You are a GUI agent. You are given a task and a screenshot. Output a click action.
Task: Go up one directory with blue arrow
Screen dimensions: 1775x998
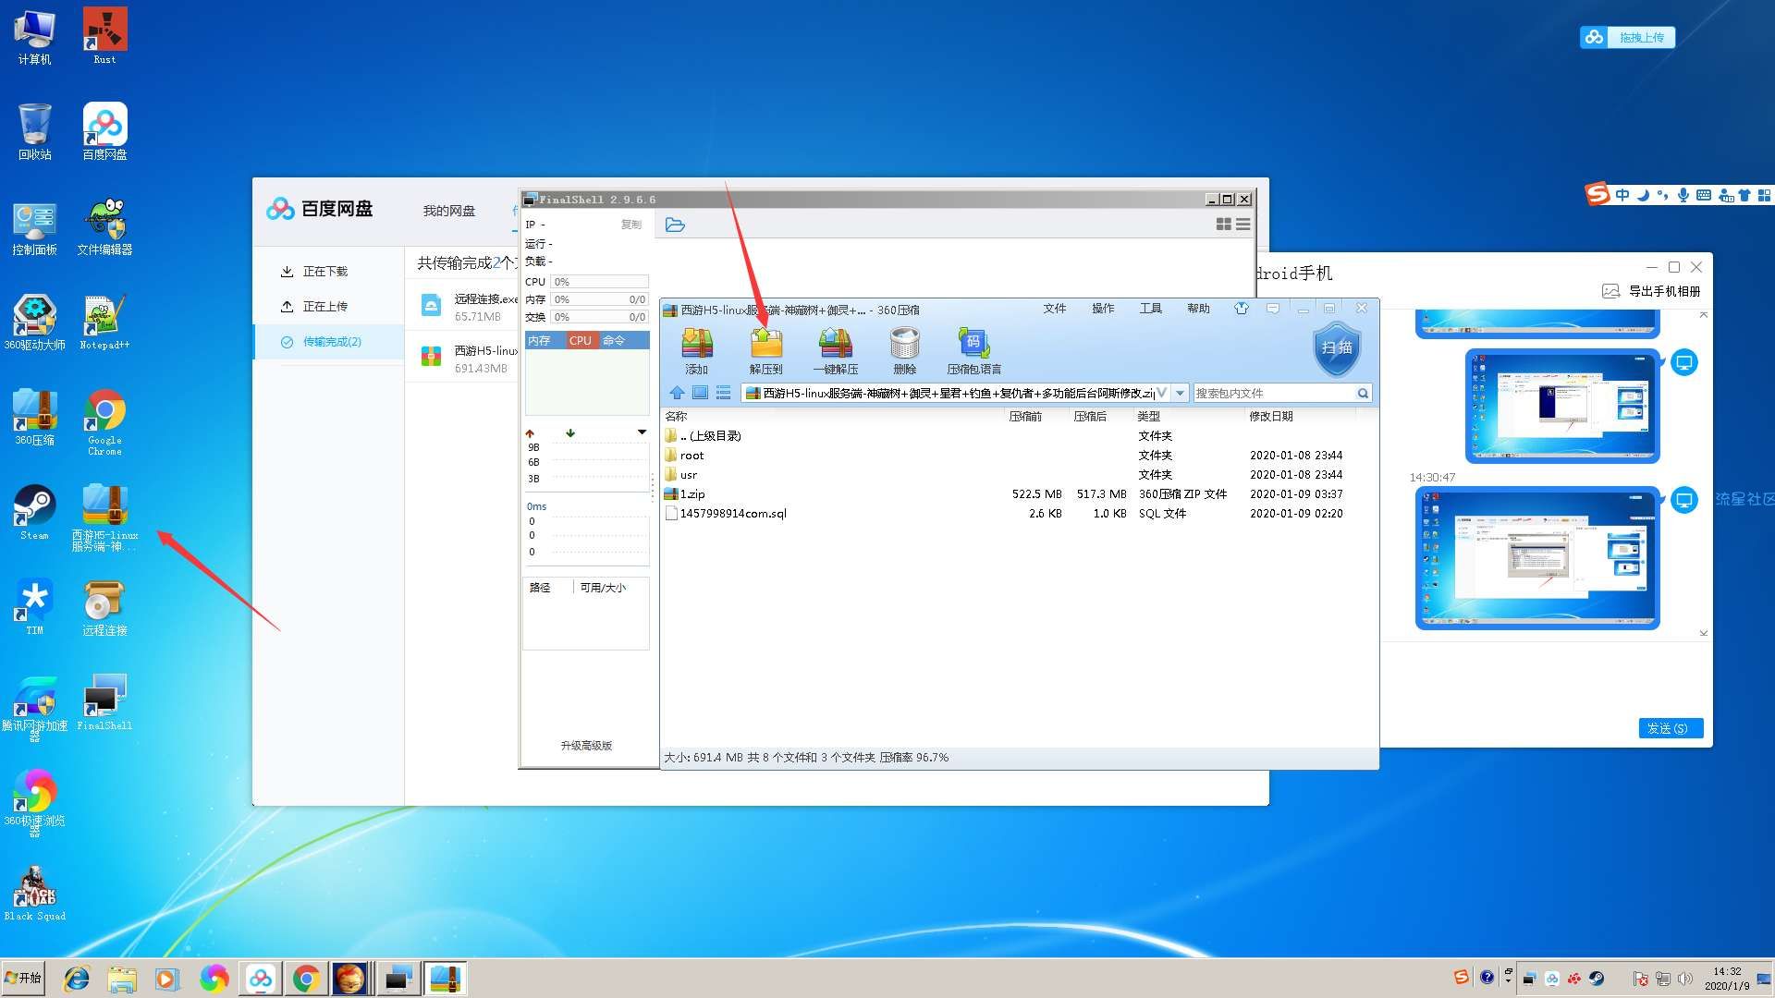pos(677,393)
